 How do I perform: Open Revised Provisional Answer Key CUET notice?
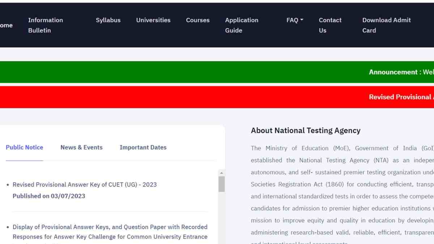[85, 185]
